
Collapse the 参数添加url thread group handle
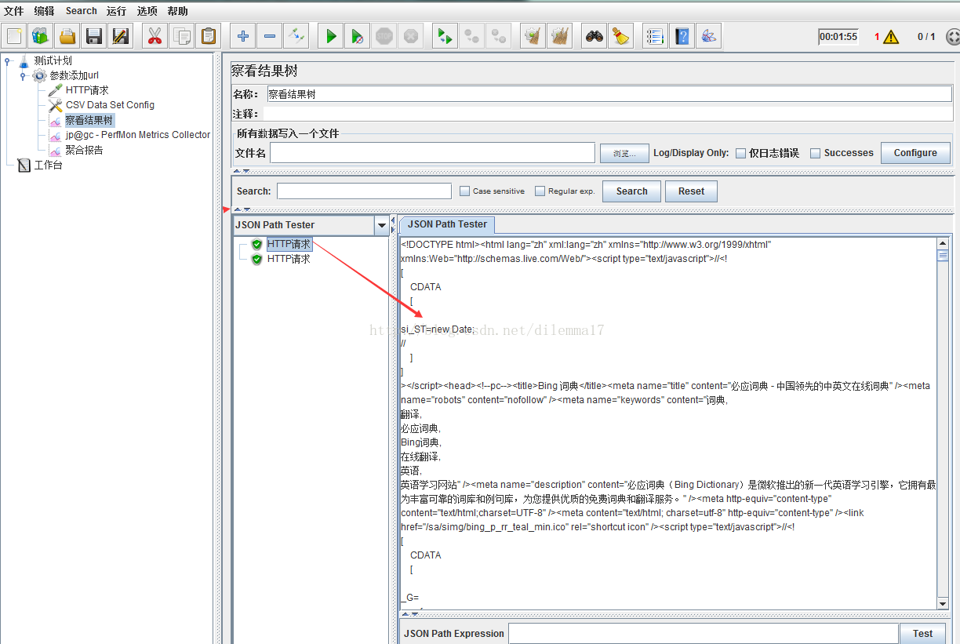click(23, 75)
